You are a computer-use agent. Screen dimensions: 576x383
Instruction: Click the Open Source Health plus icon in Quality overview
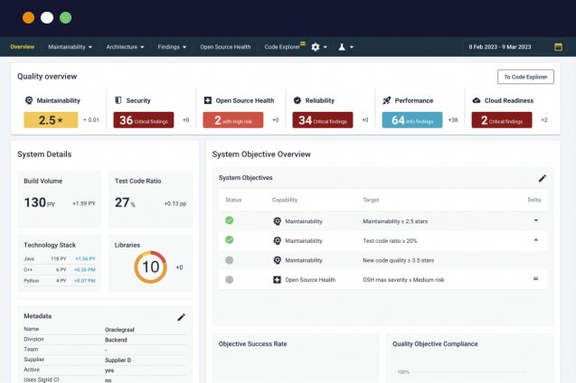208,100
